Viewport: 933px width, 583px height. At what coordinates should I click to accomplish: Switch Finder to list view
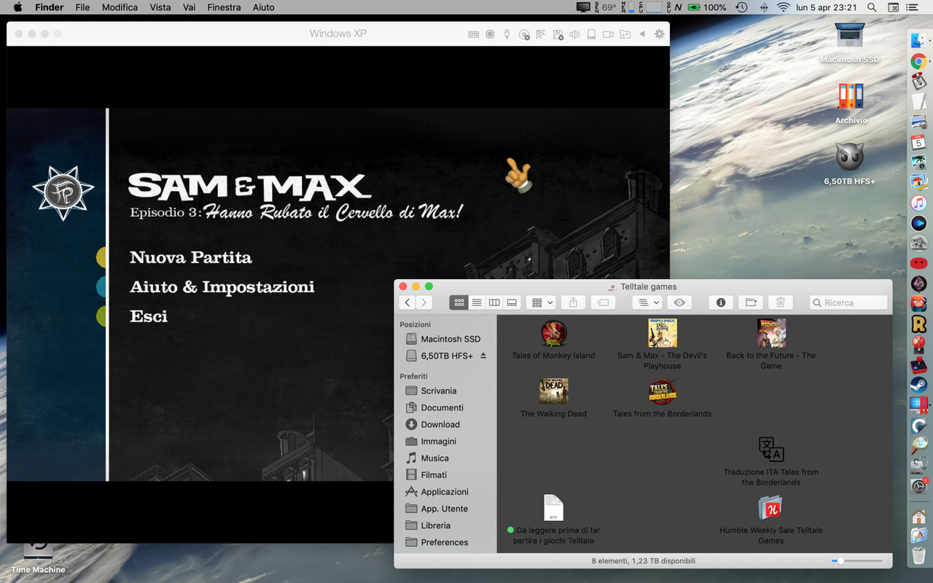pyautogui.click(x=477, y=302)
